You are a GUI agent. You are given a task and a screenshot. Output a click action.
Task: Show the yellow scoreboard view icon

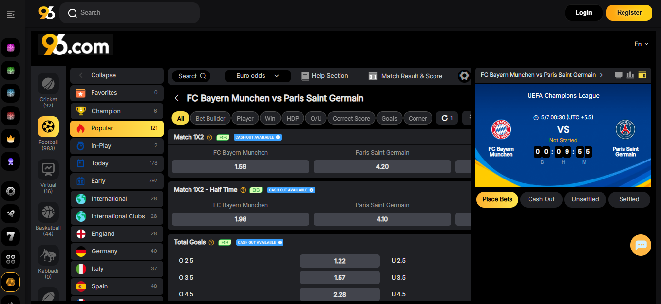[x=642, y=75]
